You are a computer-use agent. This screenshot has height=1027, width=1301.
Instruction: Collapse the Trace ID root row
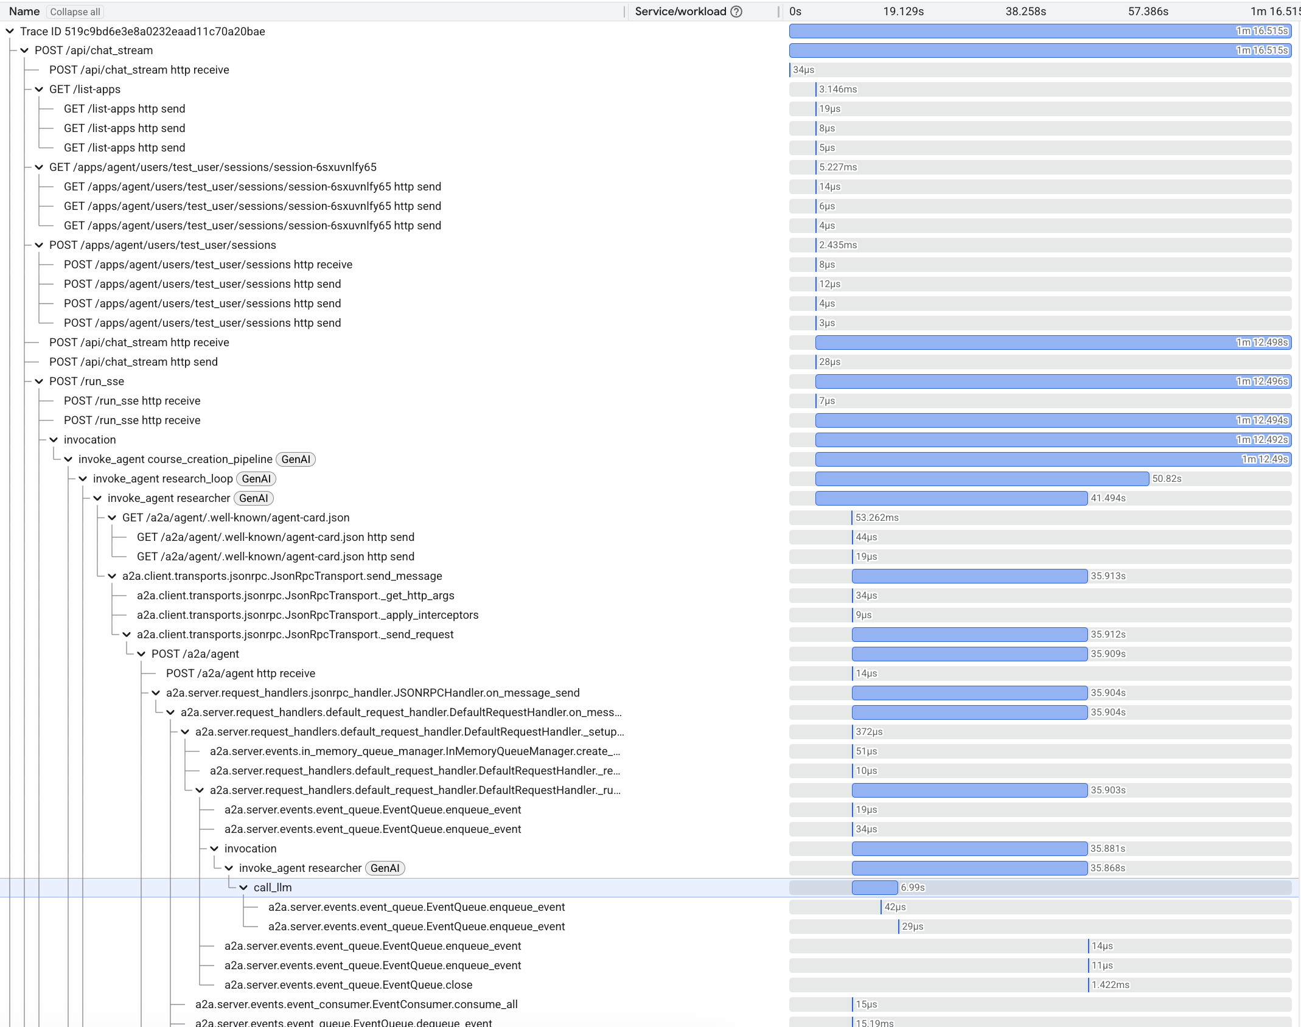[9, 31]
